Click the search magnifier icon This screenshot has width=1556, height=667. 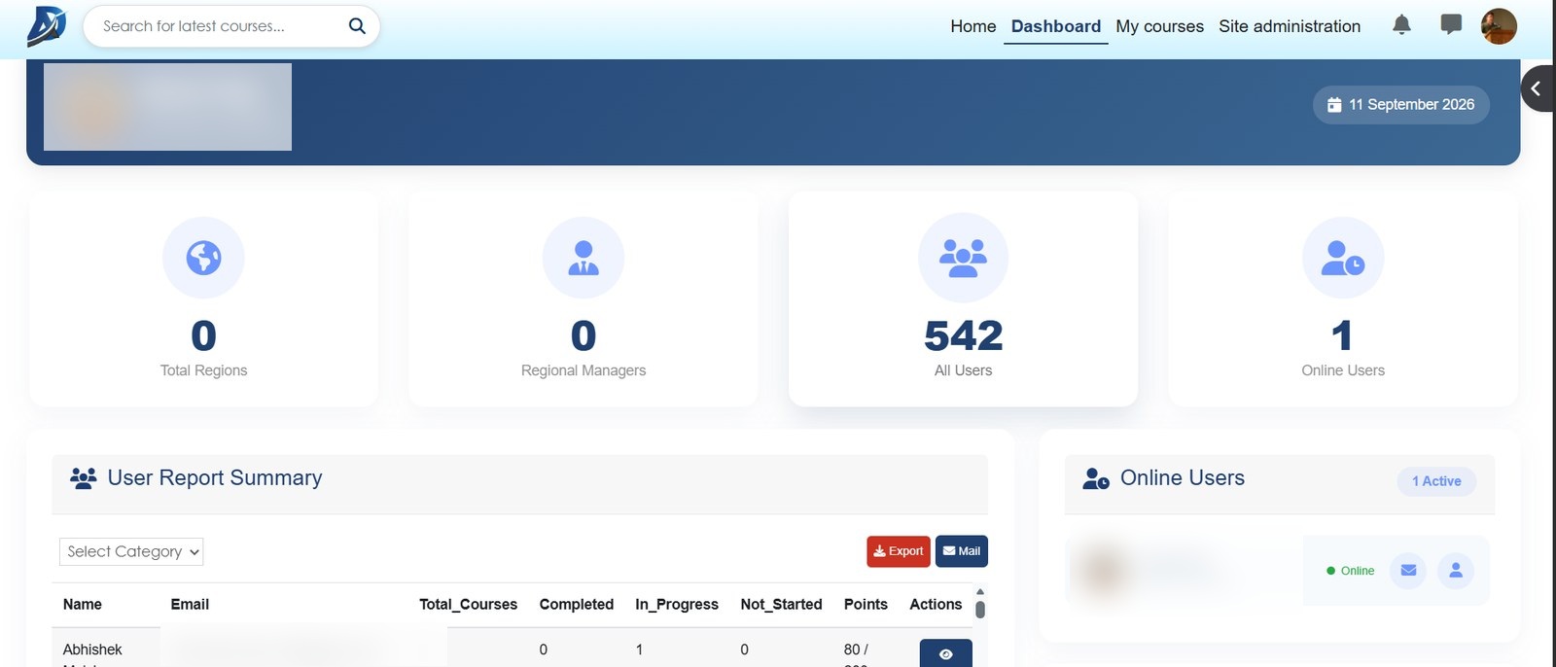[357, 26]
